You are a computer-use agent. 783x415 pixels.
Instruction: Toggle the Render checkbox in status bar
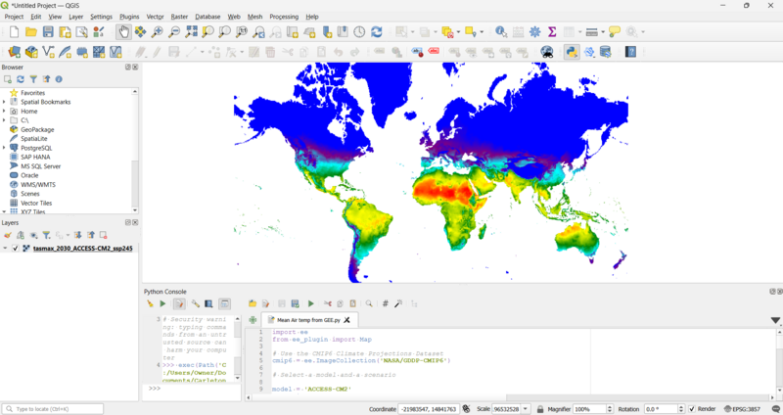(x=690, y=409)
